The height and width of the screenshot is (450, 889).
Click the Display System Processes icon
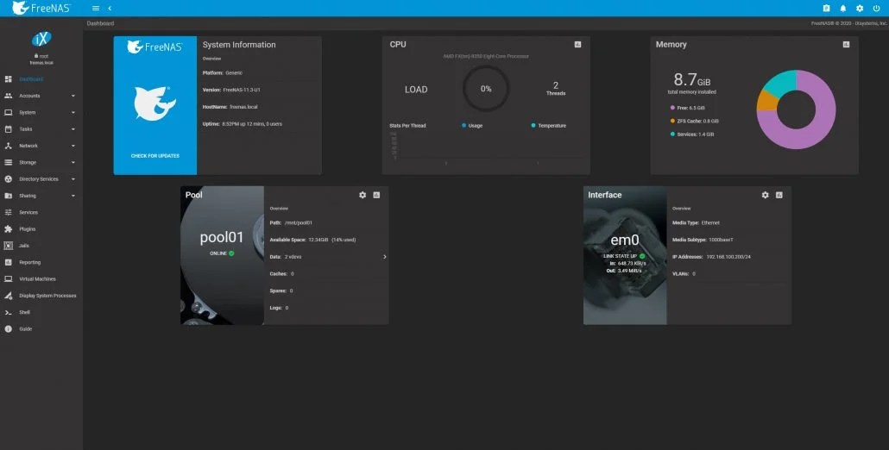tap(8, 296)
